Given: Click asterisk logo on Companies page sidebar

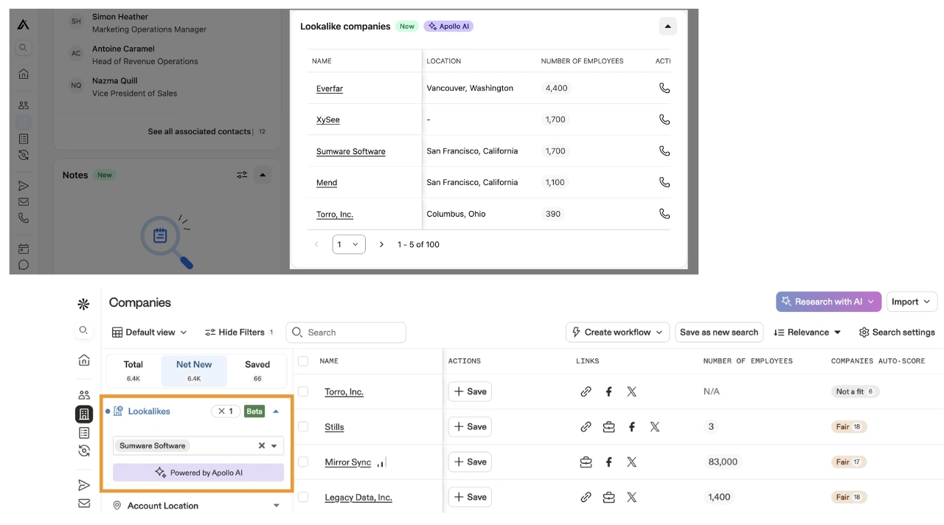Looking at the screenshot, I should pos(83,304).
